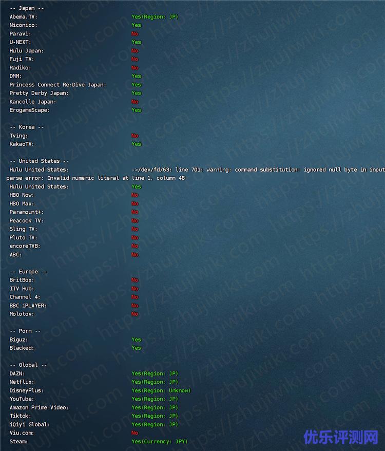385x451 pixels.
Task: Click the 'DAZN:' label
Action: click(x=17, y=373)
